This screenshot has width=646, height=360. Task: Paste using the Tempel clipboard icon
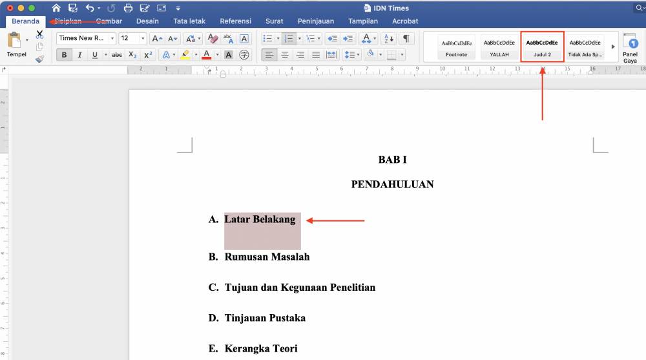[14, 41]
